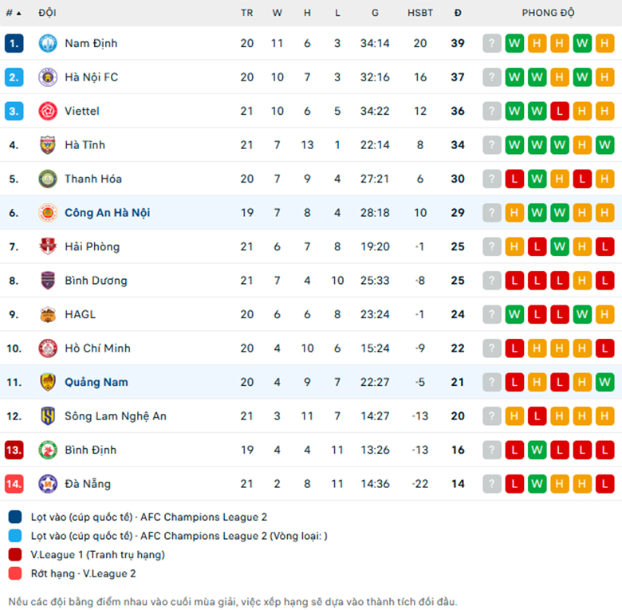
Task: Click the Nam Định club logo
Action: click(48, 43)
